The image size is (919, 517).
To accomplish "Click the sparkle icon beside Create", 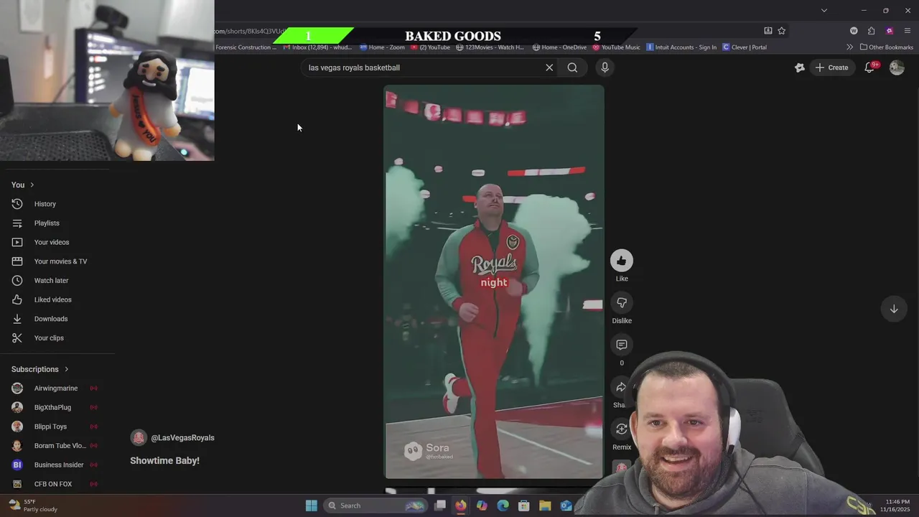I will pyautogui.click(x=800, y=67).
